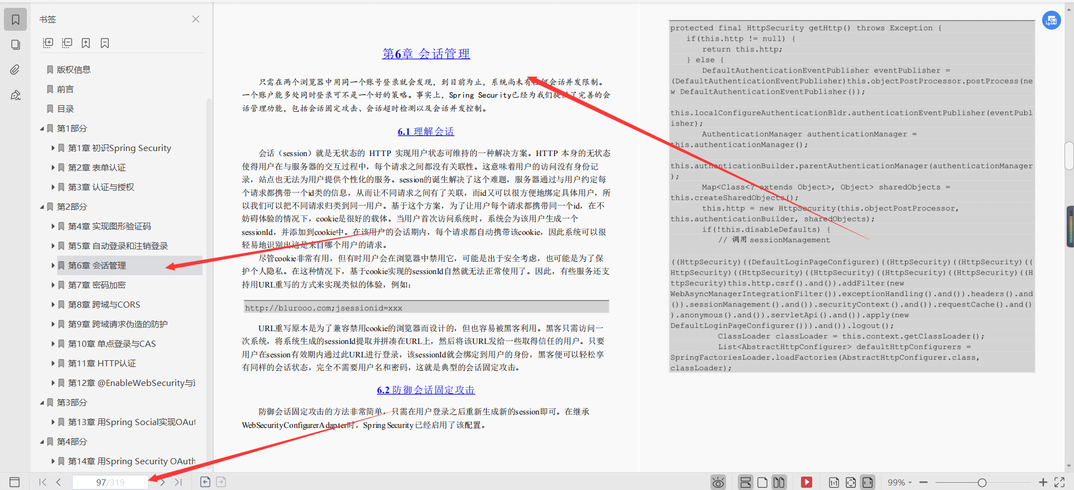1074x490 pixels.
Task: Select bookmark 第7章 密码加密
Action: click(x=97, y=285)
